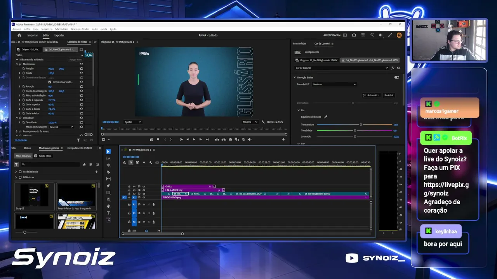The image size is (497, 279).
Task: Uncheck Dimensionar uniformemente checkbox
Action: pos(50,82)
